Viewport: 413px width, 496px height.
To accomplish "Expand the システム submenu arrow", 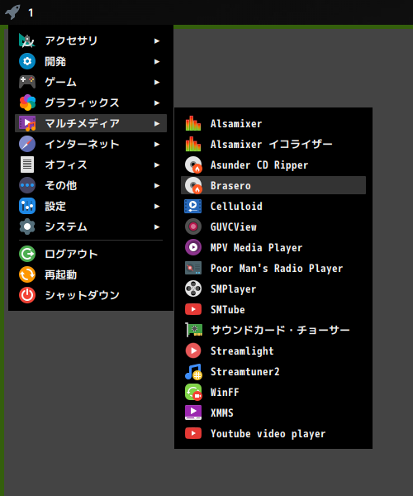I will pos(157,227).
